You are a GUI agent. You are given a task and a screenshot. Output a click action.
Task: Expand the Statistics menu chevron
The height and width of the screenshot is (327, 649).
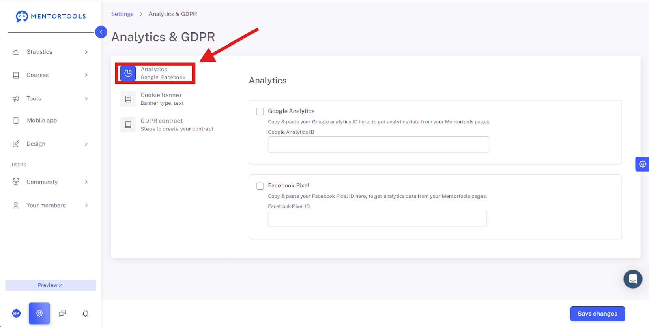point(86,52)
